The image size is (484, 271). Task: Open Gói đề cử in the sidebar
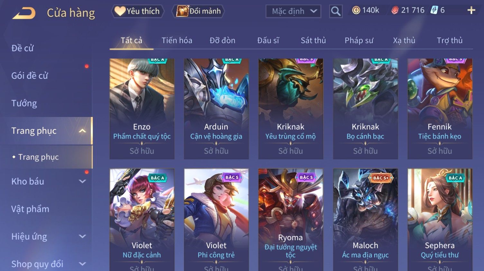point(30,76)
